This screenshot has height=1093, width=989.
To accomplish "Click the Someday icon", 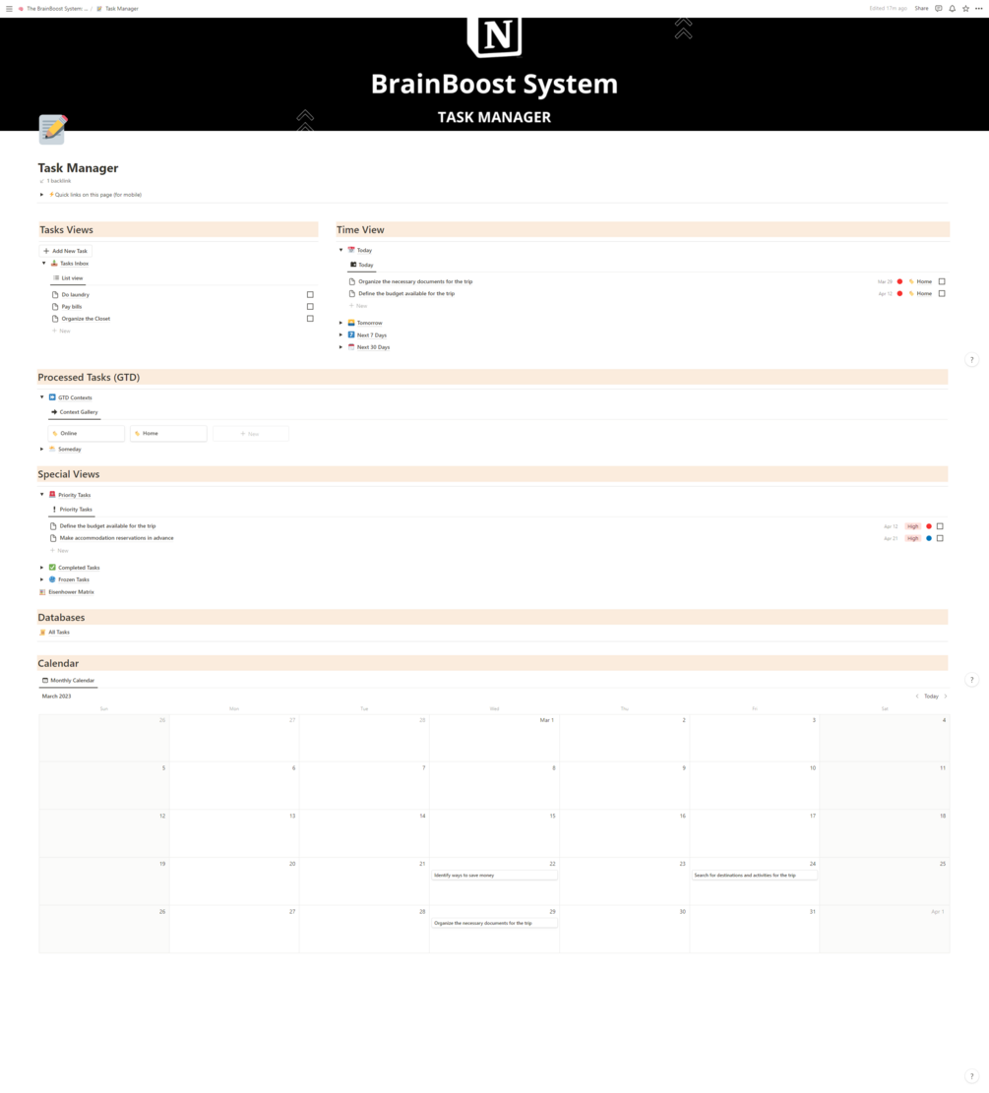I will [x=52, y=449].
